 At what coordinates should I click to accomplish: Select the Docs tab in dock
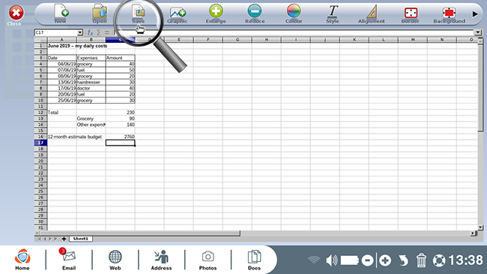(254, 260)
